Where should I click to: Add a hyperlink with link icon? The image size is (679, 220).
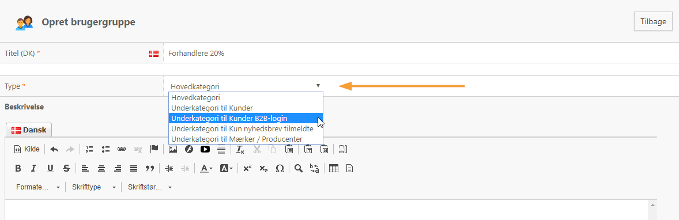(122, 149)
